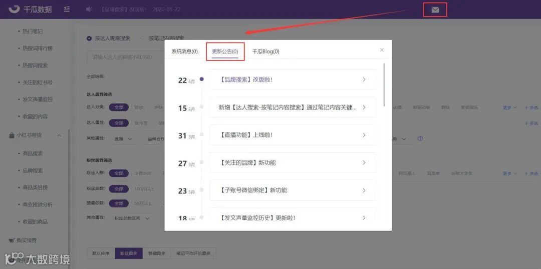Switch to 更新公告(0) tab

click(x=225, y=51)
